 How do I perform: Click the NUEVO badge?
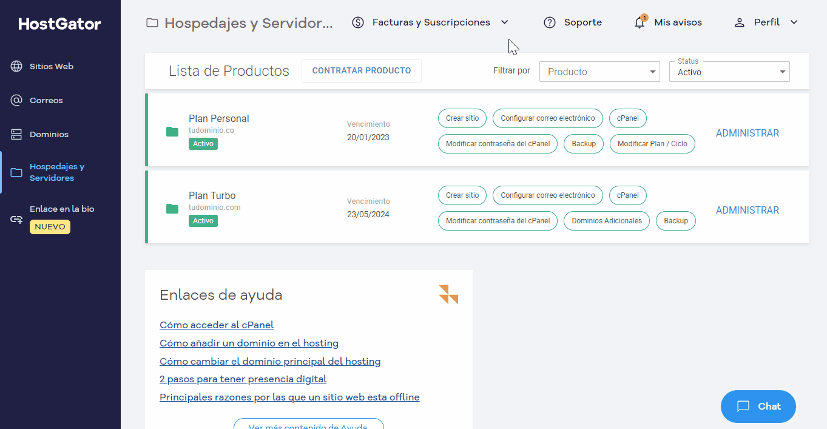pyautogui.click(x=50, y=226)
